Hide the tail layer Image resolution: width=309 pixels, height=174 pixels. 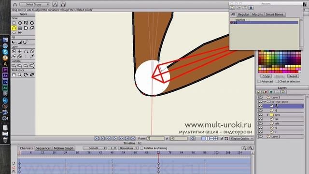click(x=260, y=119)
